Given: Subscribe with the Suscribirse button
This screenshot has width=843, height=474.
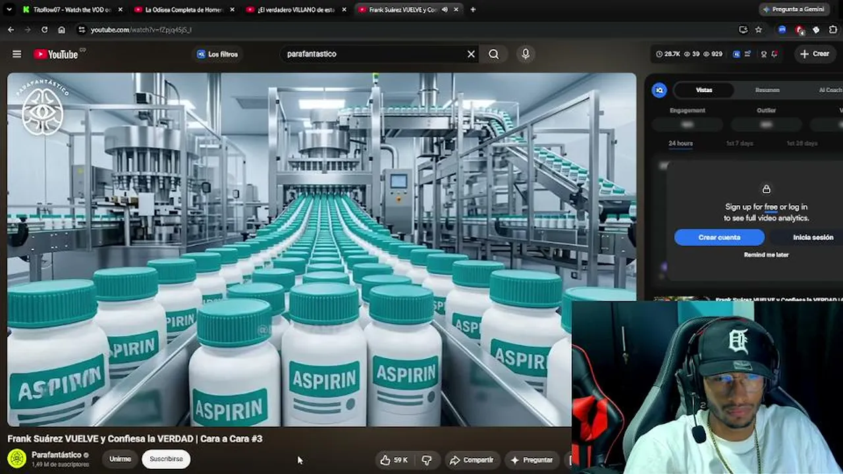Looking at the screenshot, I should pos(166,459).
